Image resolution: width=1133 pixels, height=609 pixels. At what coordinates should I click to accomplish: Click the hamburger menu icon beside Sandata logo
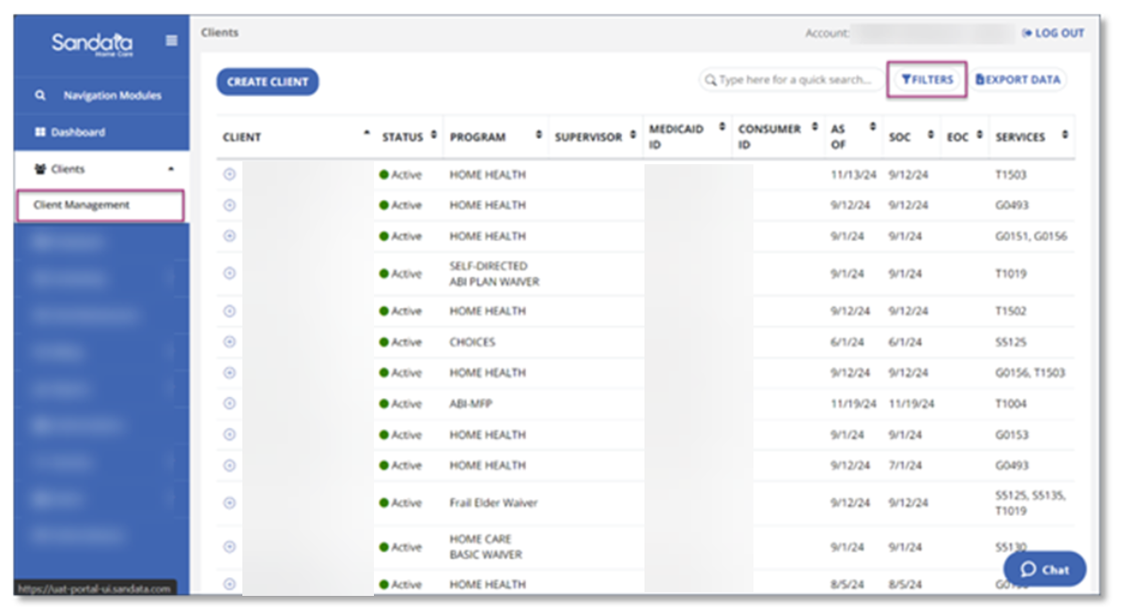pyautogui.click(x=171, y=41)
